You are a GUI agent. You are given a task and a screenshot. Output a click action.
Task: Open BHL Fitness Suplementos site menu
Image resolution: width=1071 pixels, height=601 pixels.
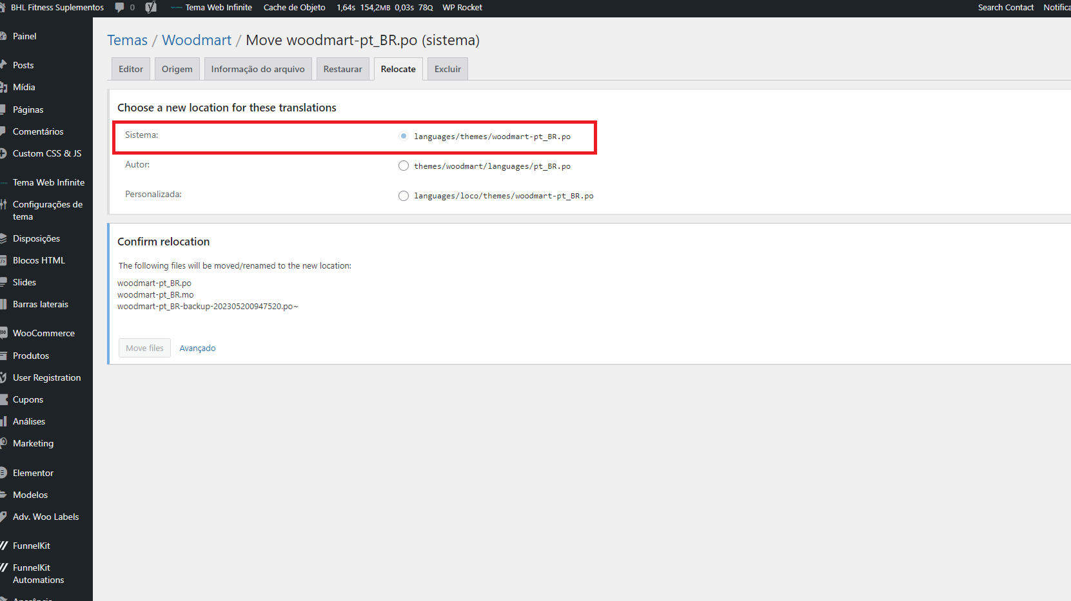53,8
